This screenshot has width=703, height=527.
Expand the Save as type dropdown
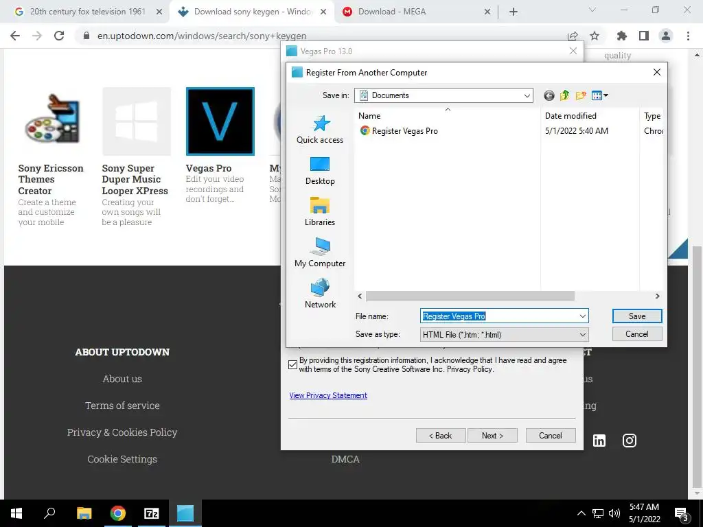(x=582, y=334)
